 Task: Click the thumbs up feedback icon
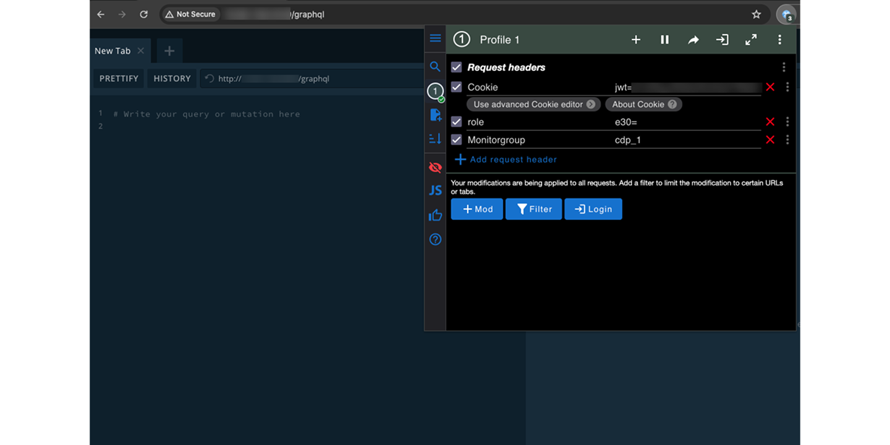pos(435,215)
